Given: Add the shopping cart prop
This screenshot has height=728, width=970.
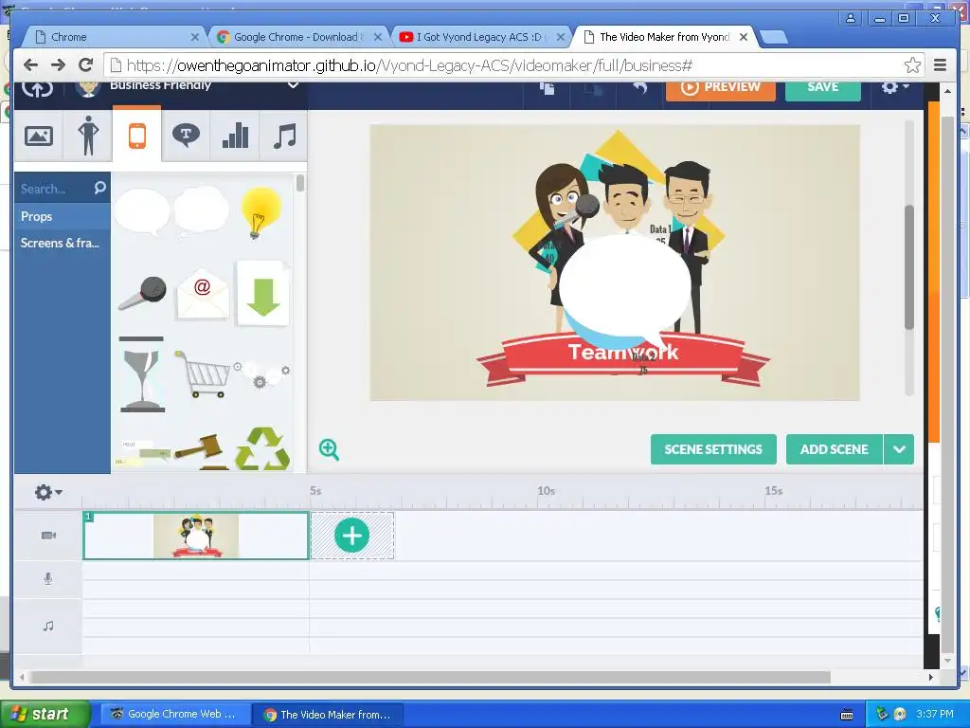Looking at the screenshot, I should click(203, 373).
